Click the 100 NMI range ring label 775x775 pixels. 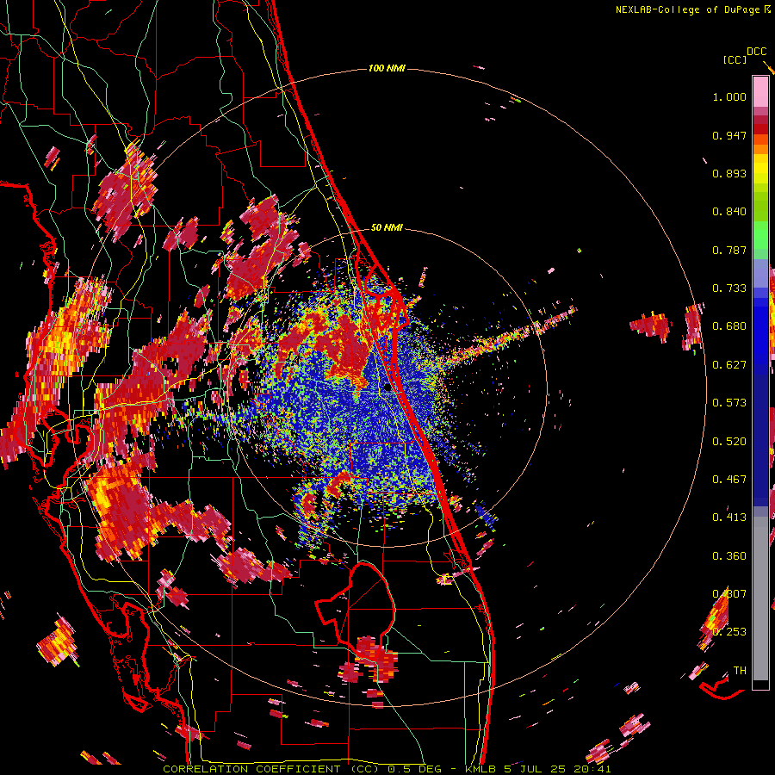tap(387, 68)
